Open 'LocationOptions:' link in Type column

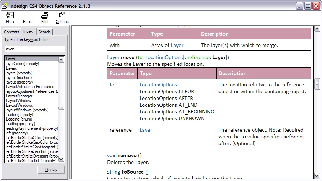pos(158,85)
